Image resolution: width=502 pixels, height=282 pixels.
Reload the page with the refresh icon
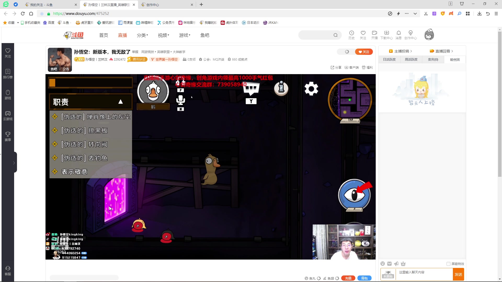(23, 14)
